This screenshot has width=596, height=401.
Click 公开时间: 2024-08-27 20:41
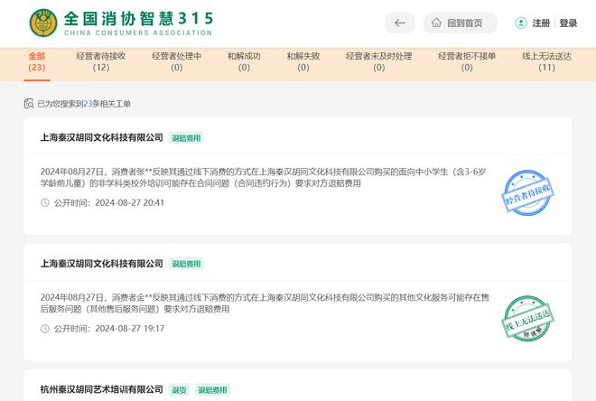tap(109, 202)
